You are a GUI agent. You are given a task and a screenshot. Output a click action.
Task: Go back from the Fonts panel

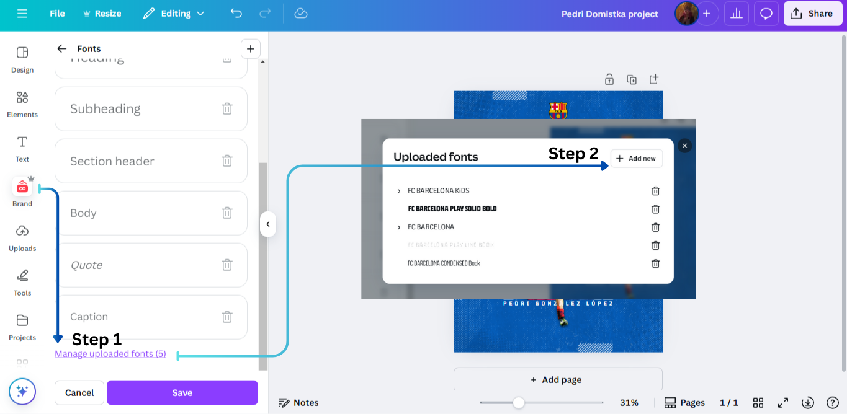click(61, 48)
